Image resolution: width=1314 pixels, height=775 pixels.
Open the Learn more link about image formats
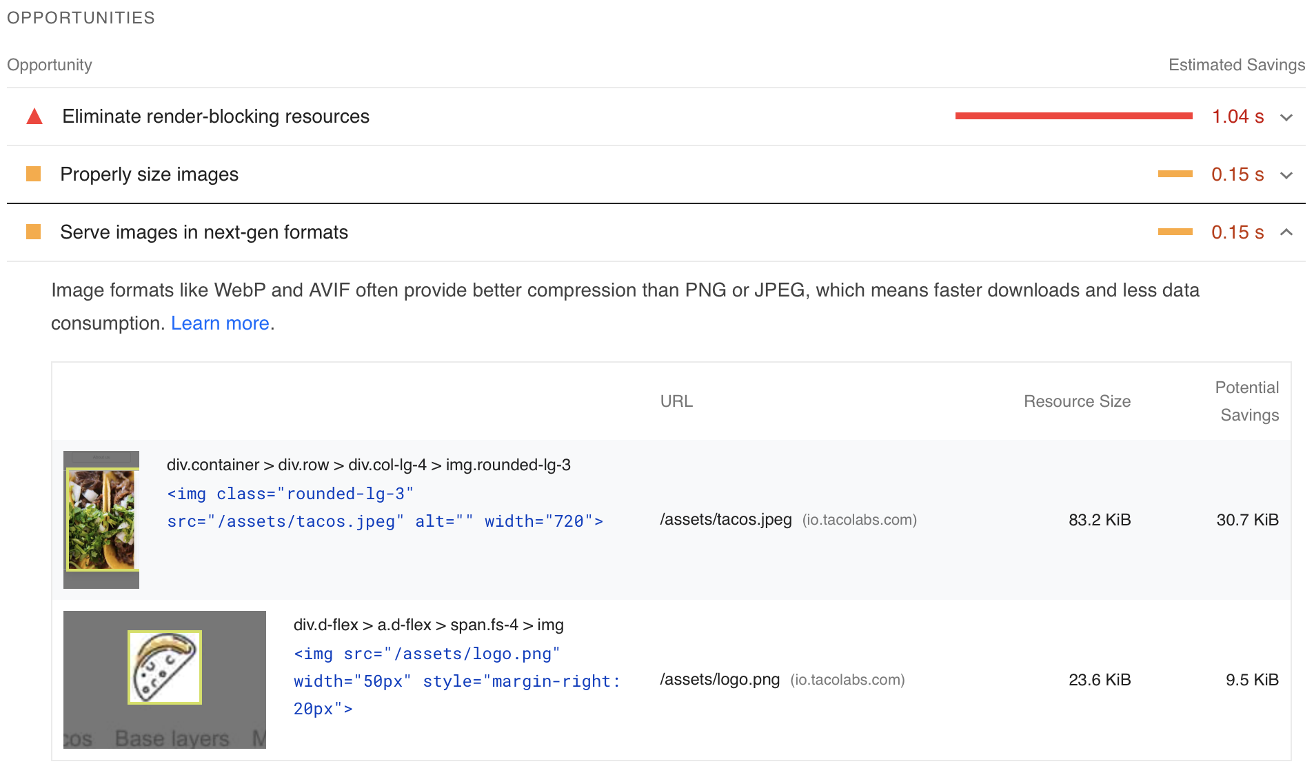pos(219,323)
